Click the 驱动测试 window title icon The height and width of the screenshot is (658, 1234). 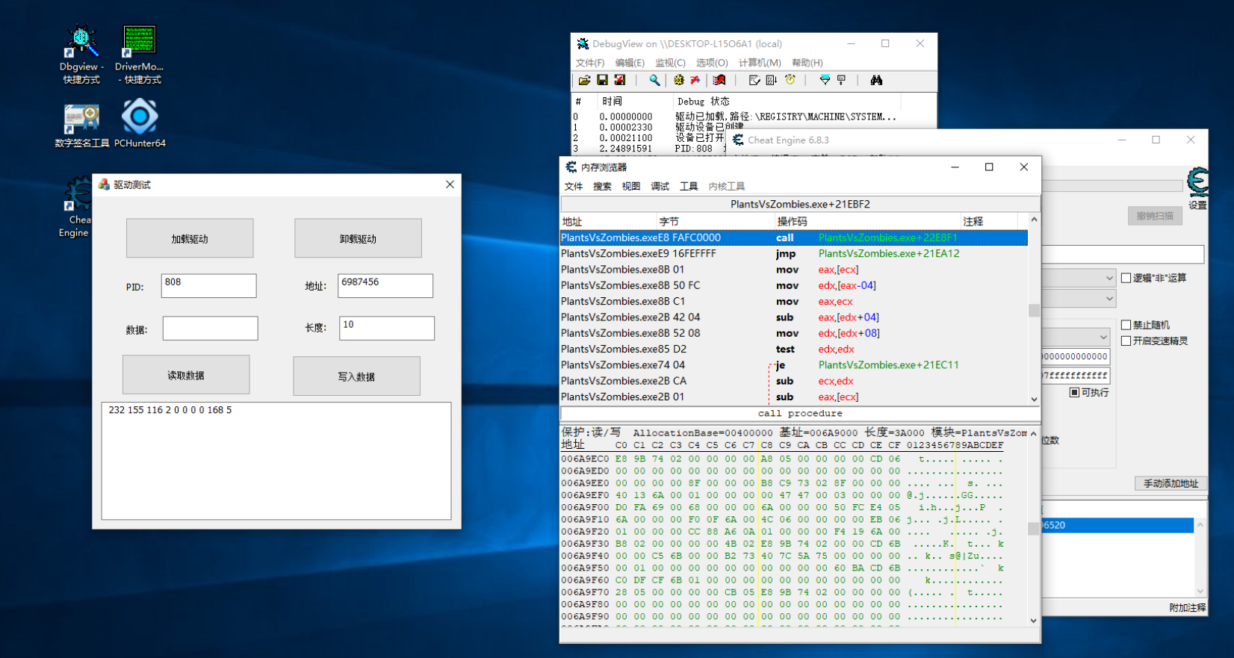[104, 184]
